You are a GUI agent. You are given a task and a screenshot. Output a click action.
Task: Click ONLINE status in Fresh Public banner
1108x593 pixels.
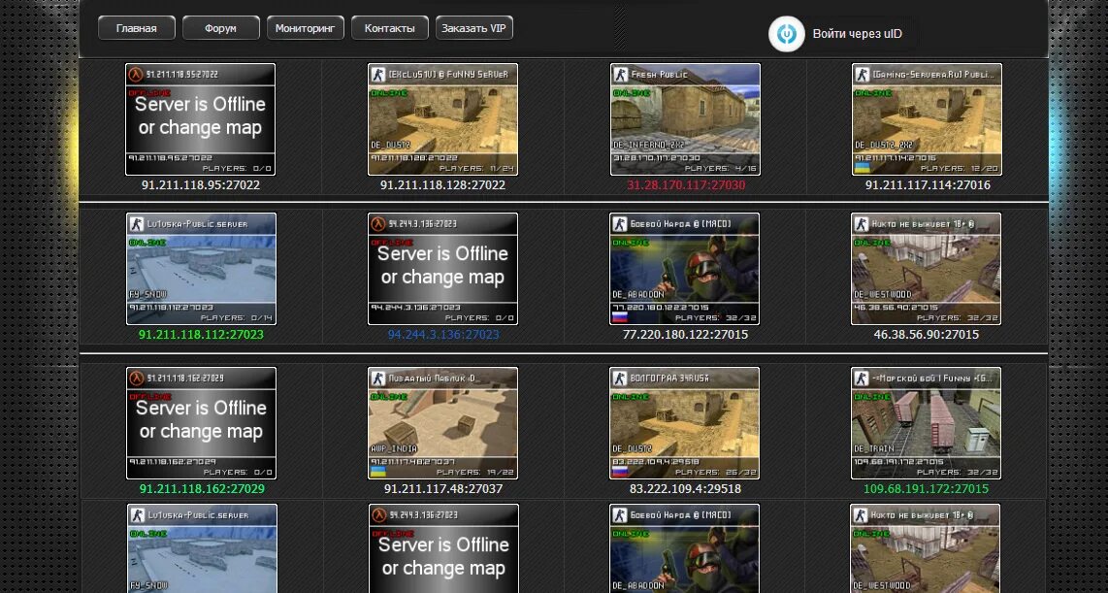click(x=632, y=93)
